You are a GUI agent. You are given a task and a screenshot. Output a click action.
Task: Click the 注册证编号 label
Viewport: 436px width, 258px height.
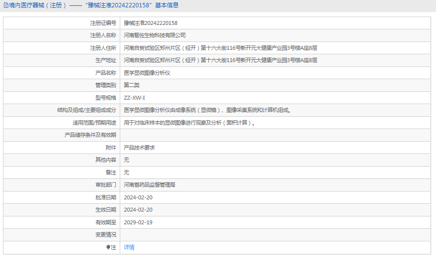point(103,23)
